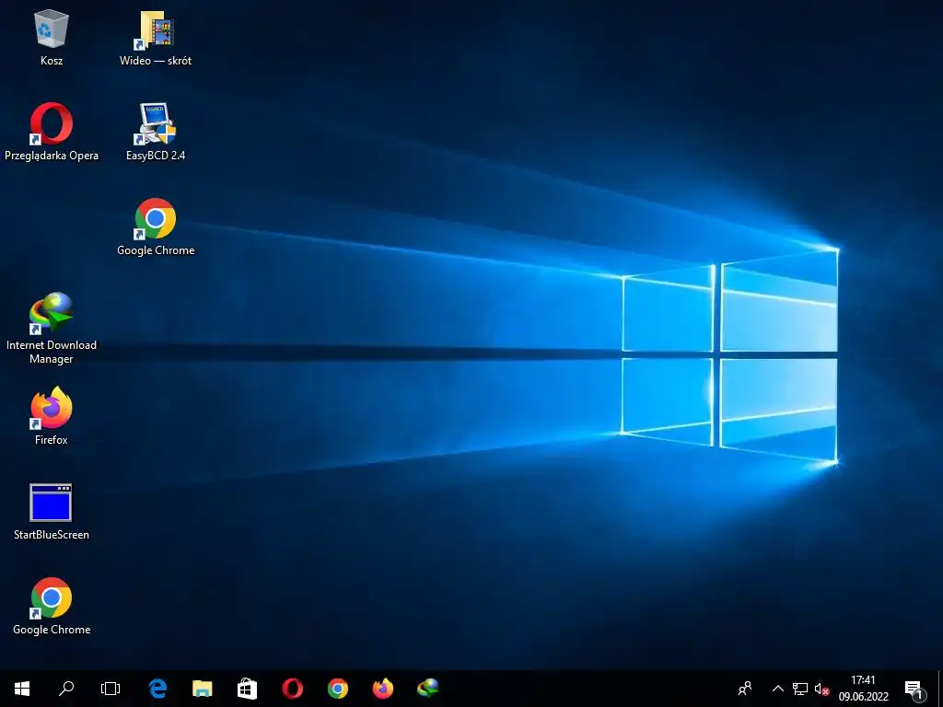Select the Google Chrome shortcut below EasyBCD
Image resolution: width=943 pixels, height=707 pixels.
click(155, 227)
